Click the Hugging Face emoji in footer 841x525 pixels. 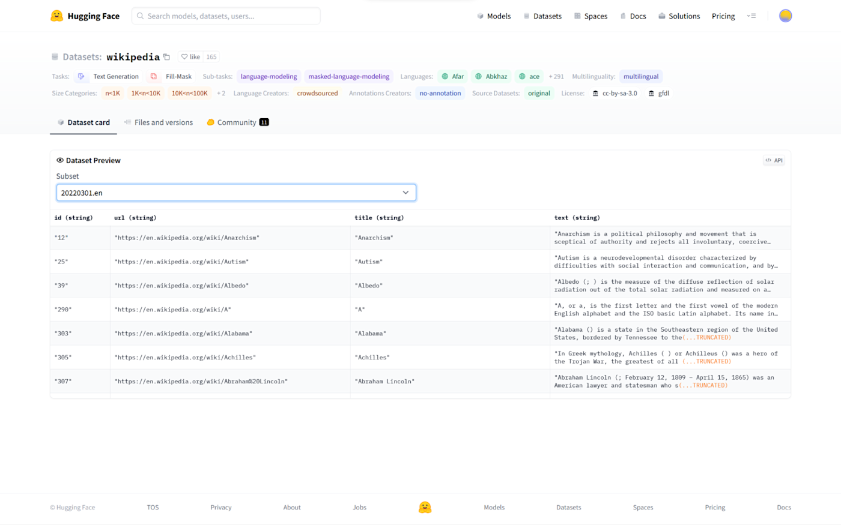(425, 508)
